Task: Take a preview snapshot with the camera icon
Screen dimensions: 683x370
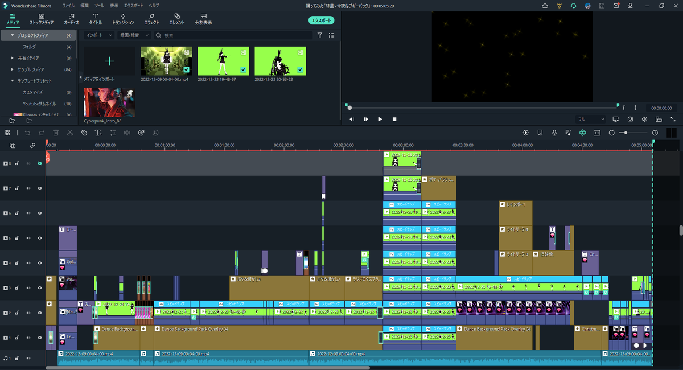Action: (x=631, y=120)
